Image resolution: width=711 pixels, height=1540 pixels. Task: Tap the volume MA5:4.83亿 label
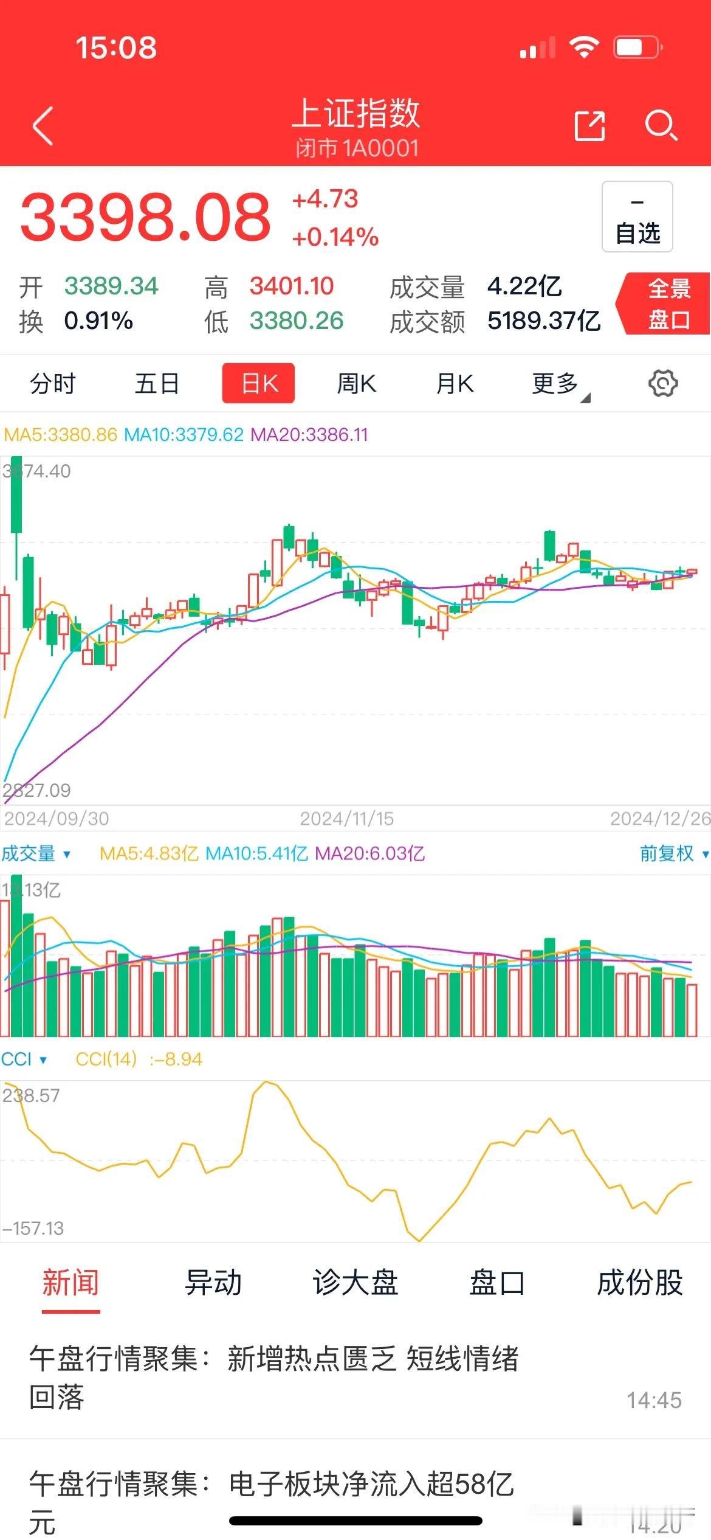149,853
